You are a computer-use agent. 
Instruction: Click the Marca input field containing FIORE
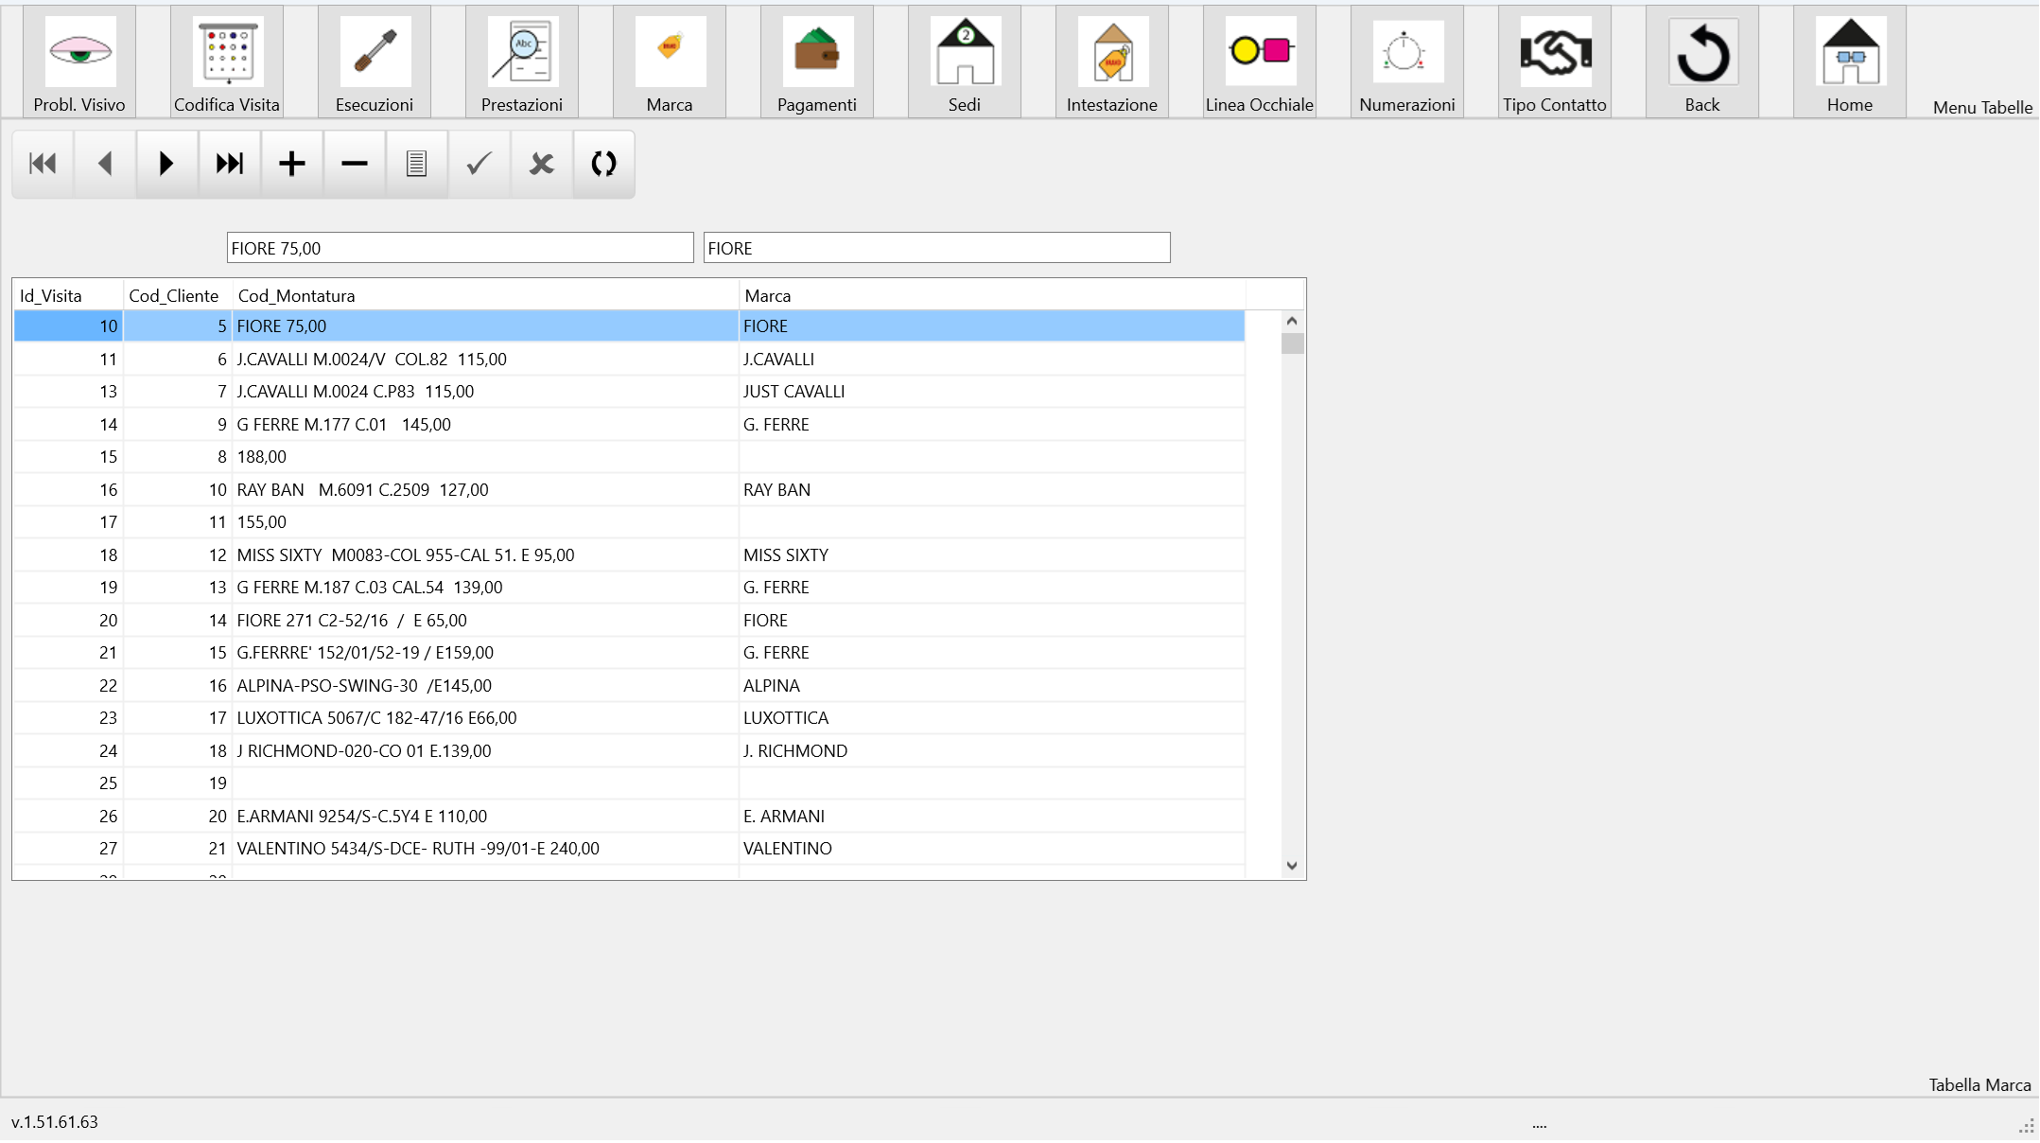936,248
